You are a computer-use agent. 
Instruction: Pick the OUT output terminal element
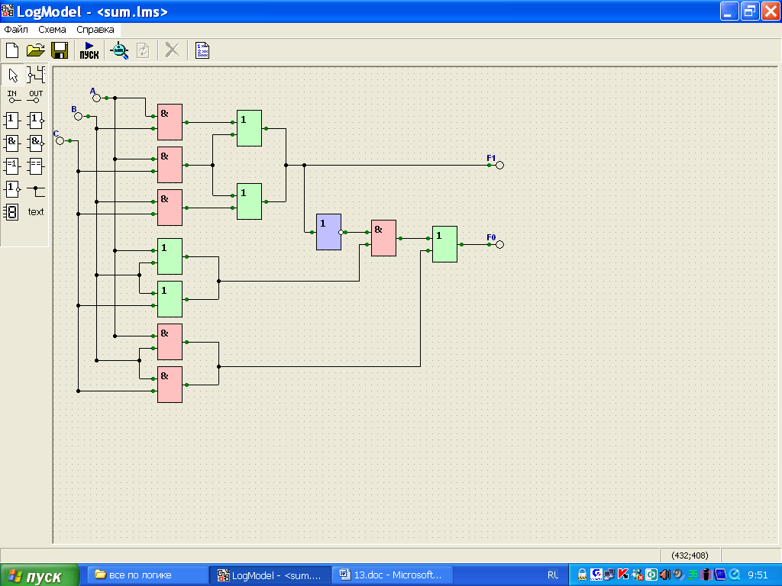point(36,97)
